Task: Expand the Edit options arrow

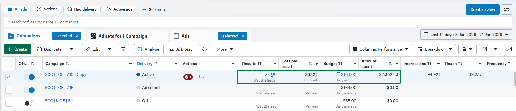Action: tap(110, 49)
